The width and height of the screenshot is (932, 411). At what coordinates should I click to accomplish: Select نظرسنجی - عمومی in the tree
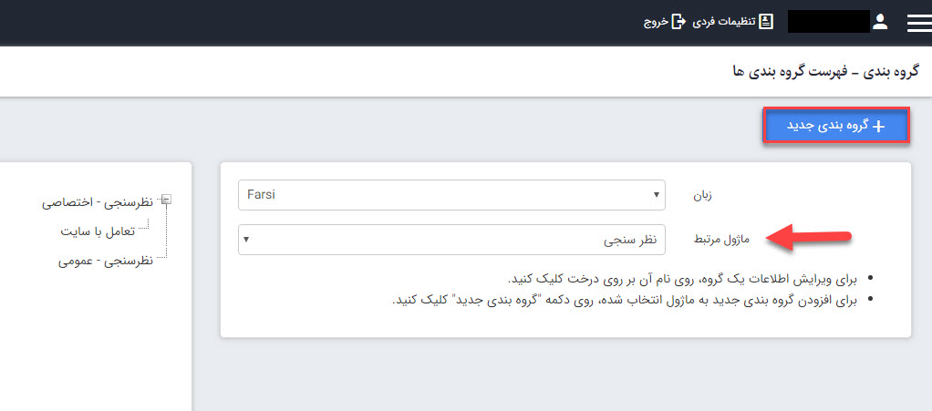point(105,262)
